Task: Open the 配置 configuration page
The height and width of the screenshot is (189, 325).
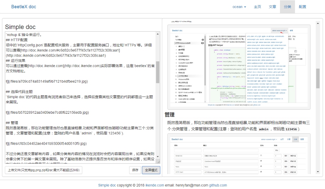Action: click(302, 7)
